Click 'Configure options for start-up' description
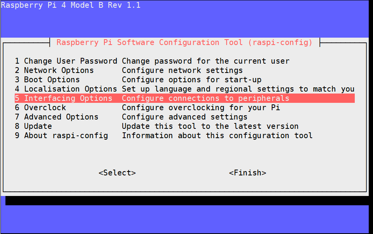 (x=191, y=80)
